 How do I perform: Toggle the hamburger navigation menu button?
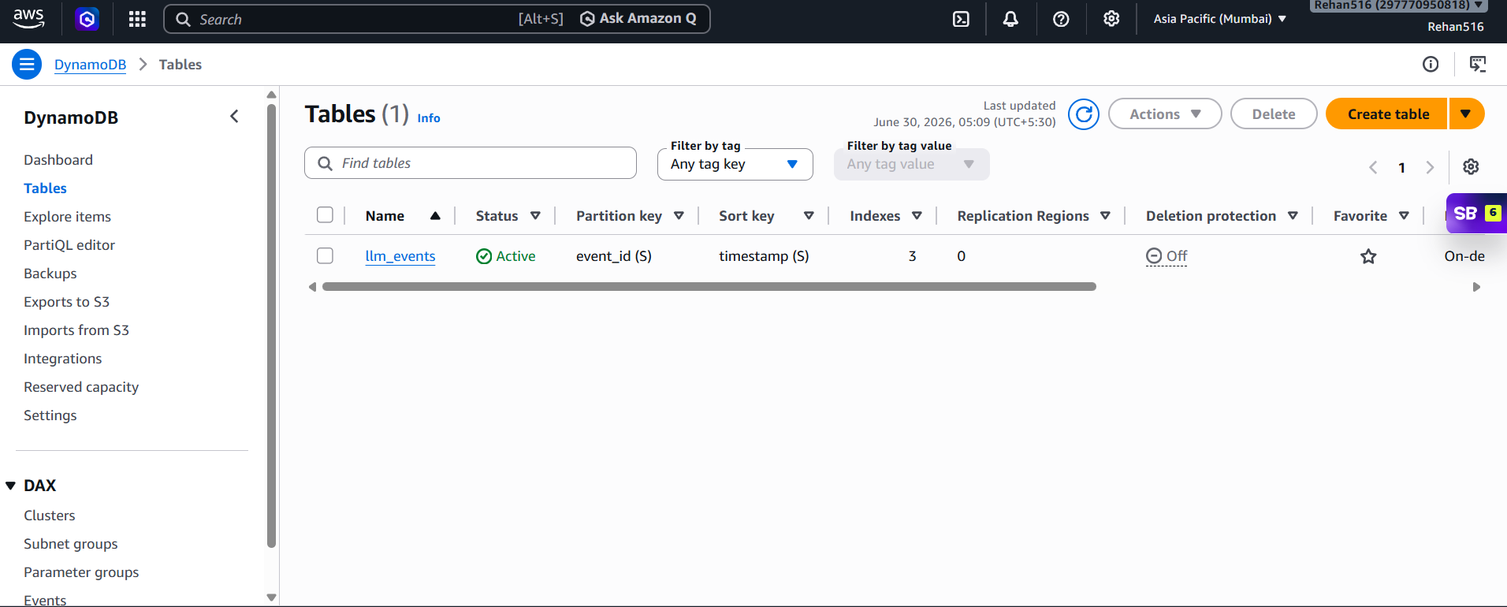click(x=27, y=65)
